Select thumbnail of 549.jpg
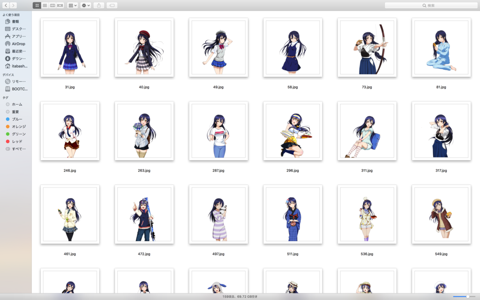The image size is (480, 300). click(441, 214)
